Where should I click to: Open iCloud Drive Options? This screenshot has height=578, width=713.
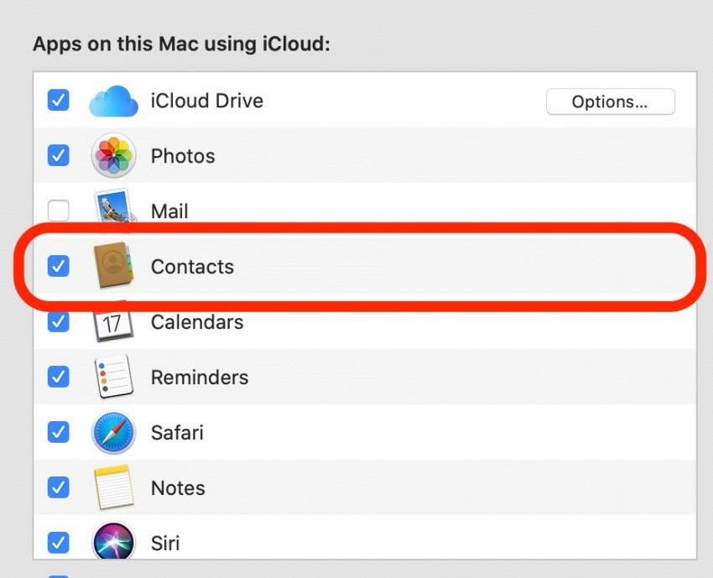tap(610, 102)
